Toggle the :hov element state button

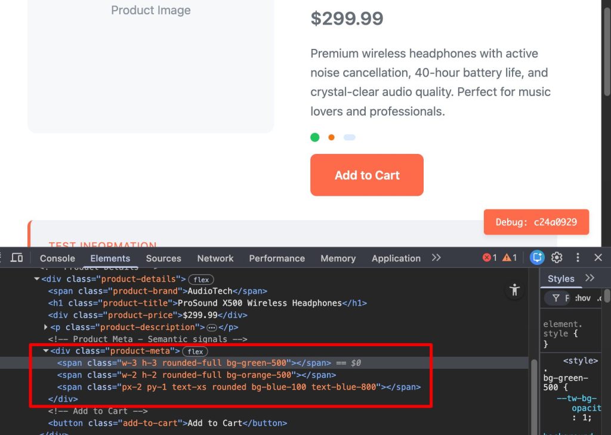[x=582, y=298]
